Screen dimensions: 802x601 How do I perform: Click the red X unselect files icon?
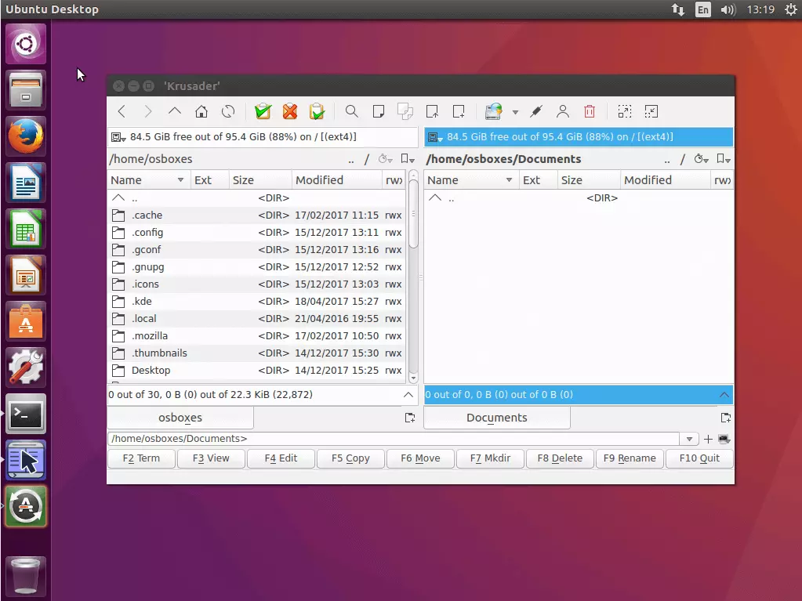pyautogui.click(x=290, y=111)
